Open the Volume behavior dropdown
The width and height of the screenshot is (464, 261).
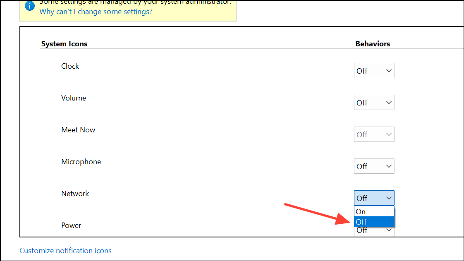[x=374, y=102]
